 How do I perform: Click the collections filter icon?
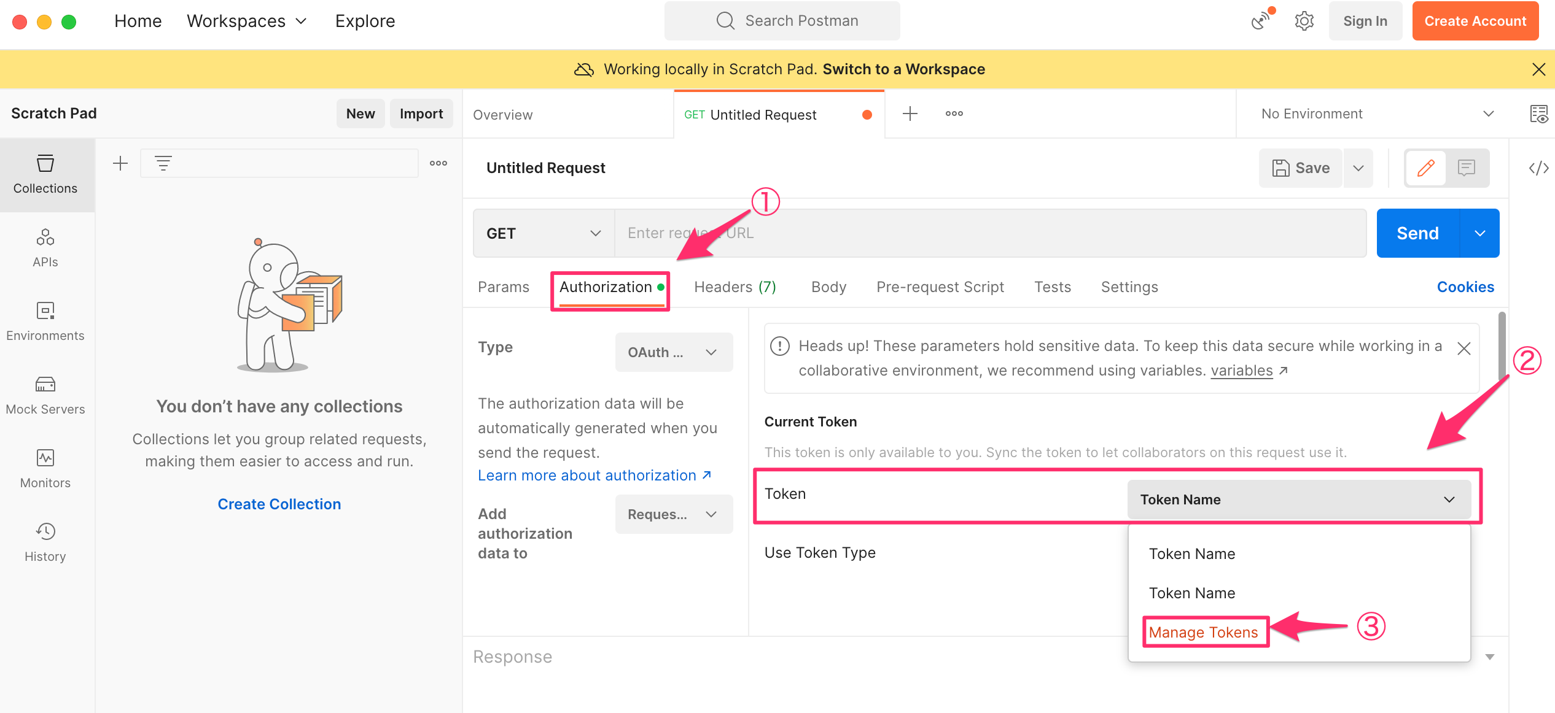163,163
